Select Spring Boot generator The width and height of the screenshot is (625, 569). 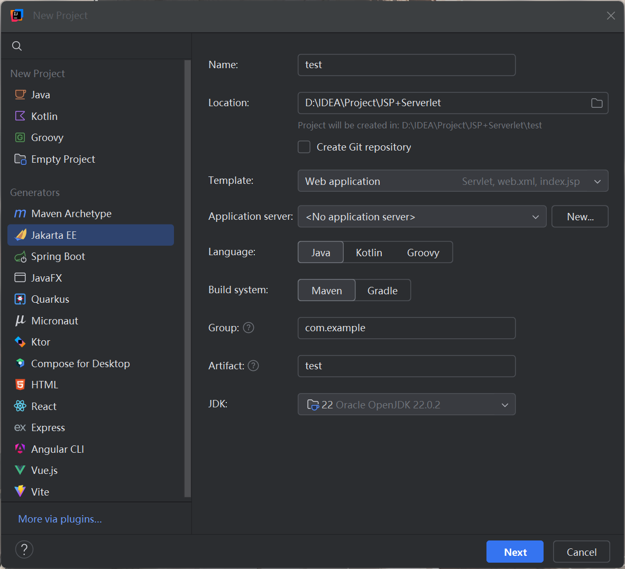(x=90, y=256)
